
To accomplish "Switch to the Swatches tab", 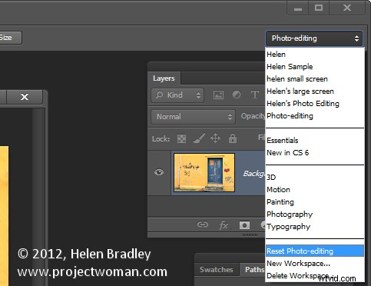I will [217, 270].
